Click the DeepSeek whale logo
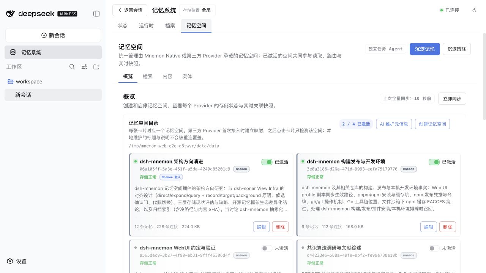 [x=11, y=14]
